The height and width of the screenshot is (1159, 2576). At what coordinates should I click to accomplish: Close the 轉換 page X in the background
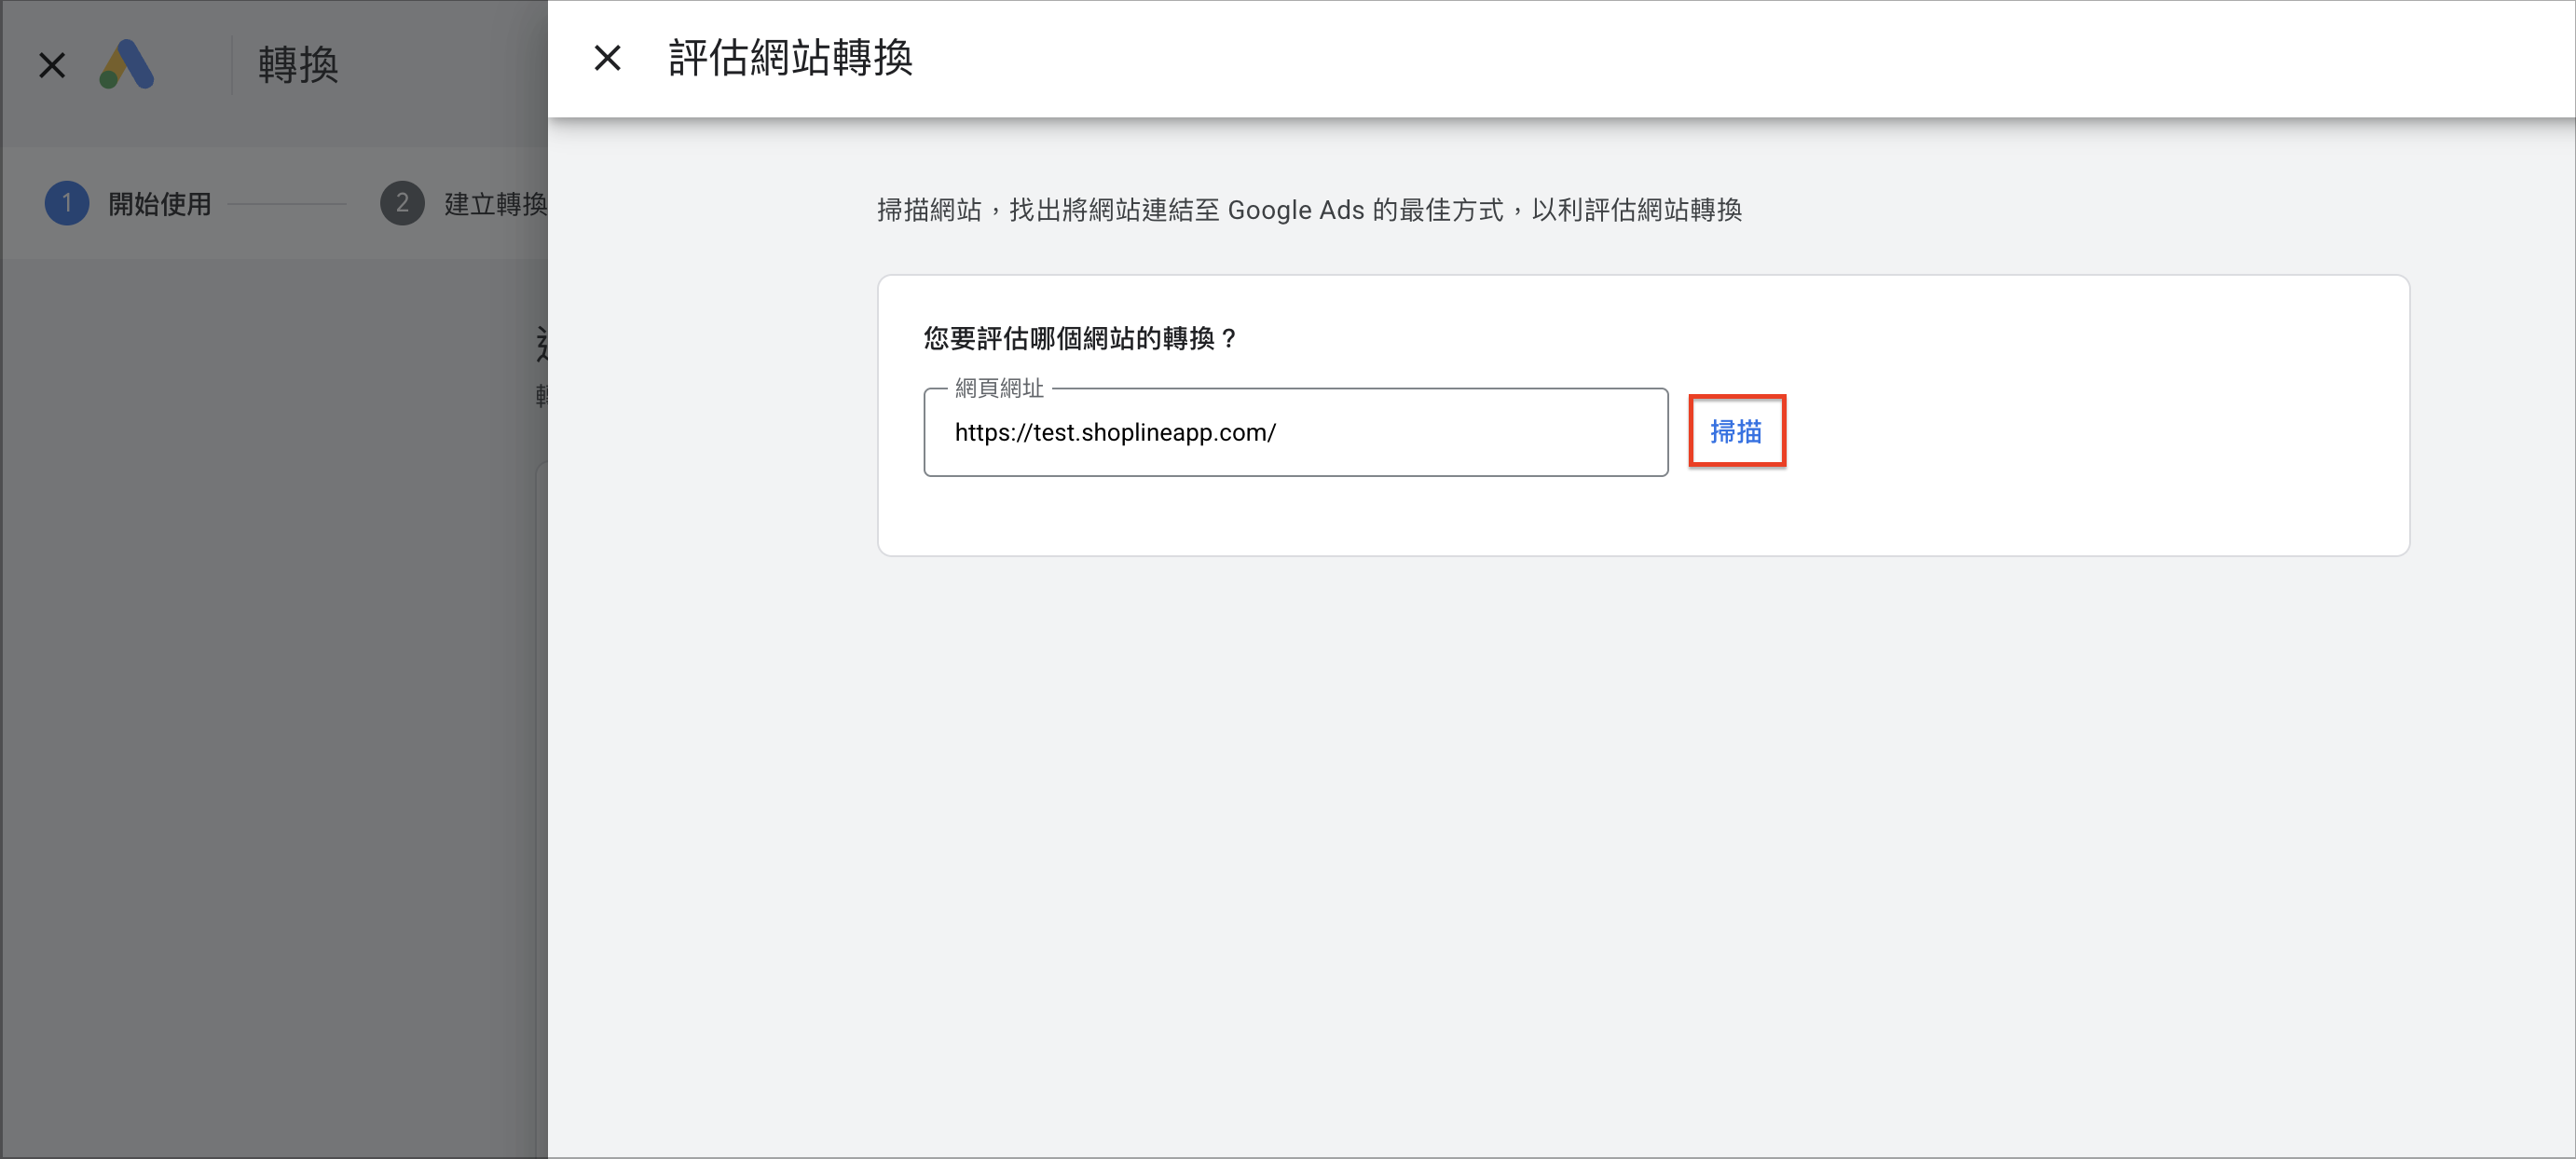tap(52, 66)
